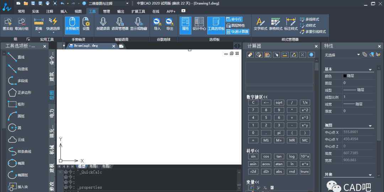Switch to the 注释 ribbon tab
Viewport: 384px width, 192px height.
(50, 11)
